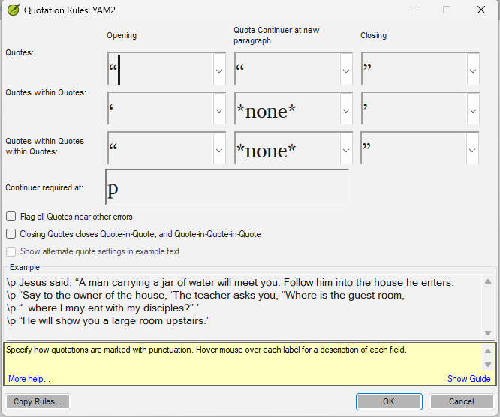Screen dimensions: 500x417
Task: Open third-level quotes Closing dropdown
Action: 473,151
